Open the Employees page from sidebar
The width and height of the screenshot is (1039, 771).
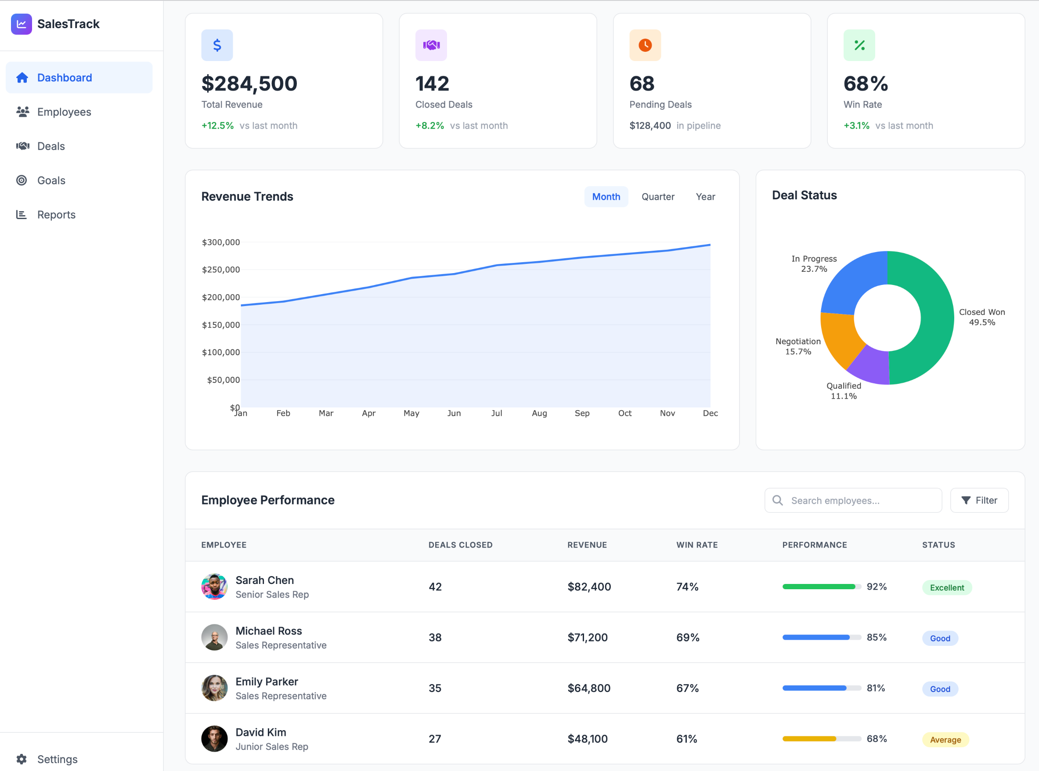[x=64, y=112]
